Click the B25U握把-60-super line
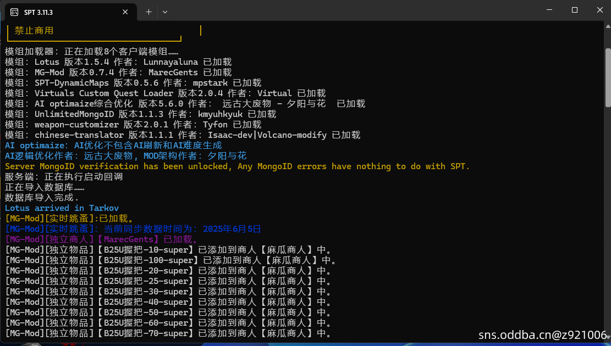The height and width of the screenshot is (346, 611). pos(168,323)
